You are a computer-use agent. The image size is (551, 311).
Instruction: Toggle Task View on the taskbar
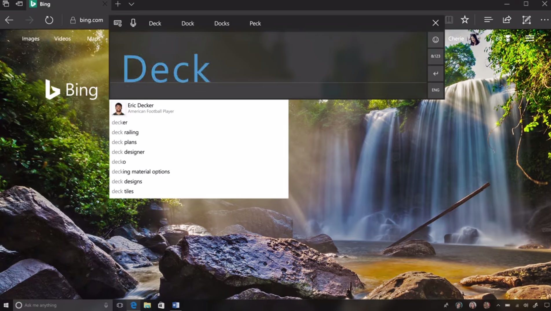pos(119,305)
